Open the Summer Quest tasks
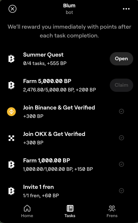The image size is (138, 223). (121, 59)
